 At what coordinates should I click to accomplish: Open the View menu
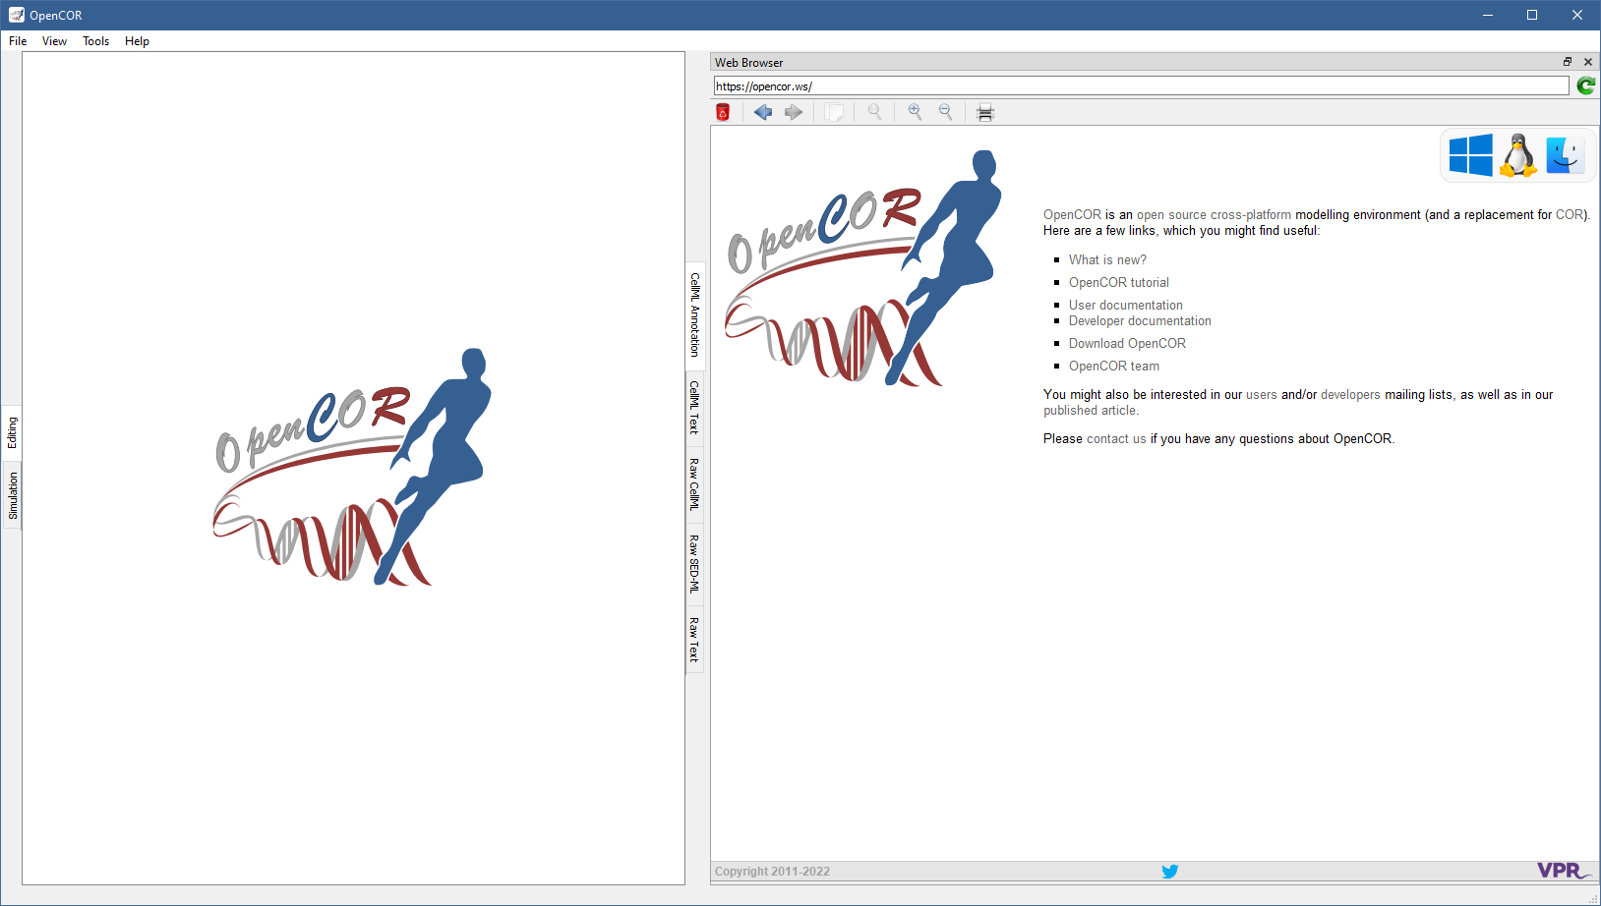tap(54, 41)
